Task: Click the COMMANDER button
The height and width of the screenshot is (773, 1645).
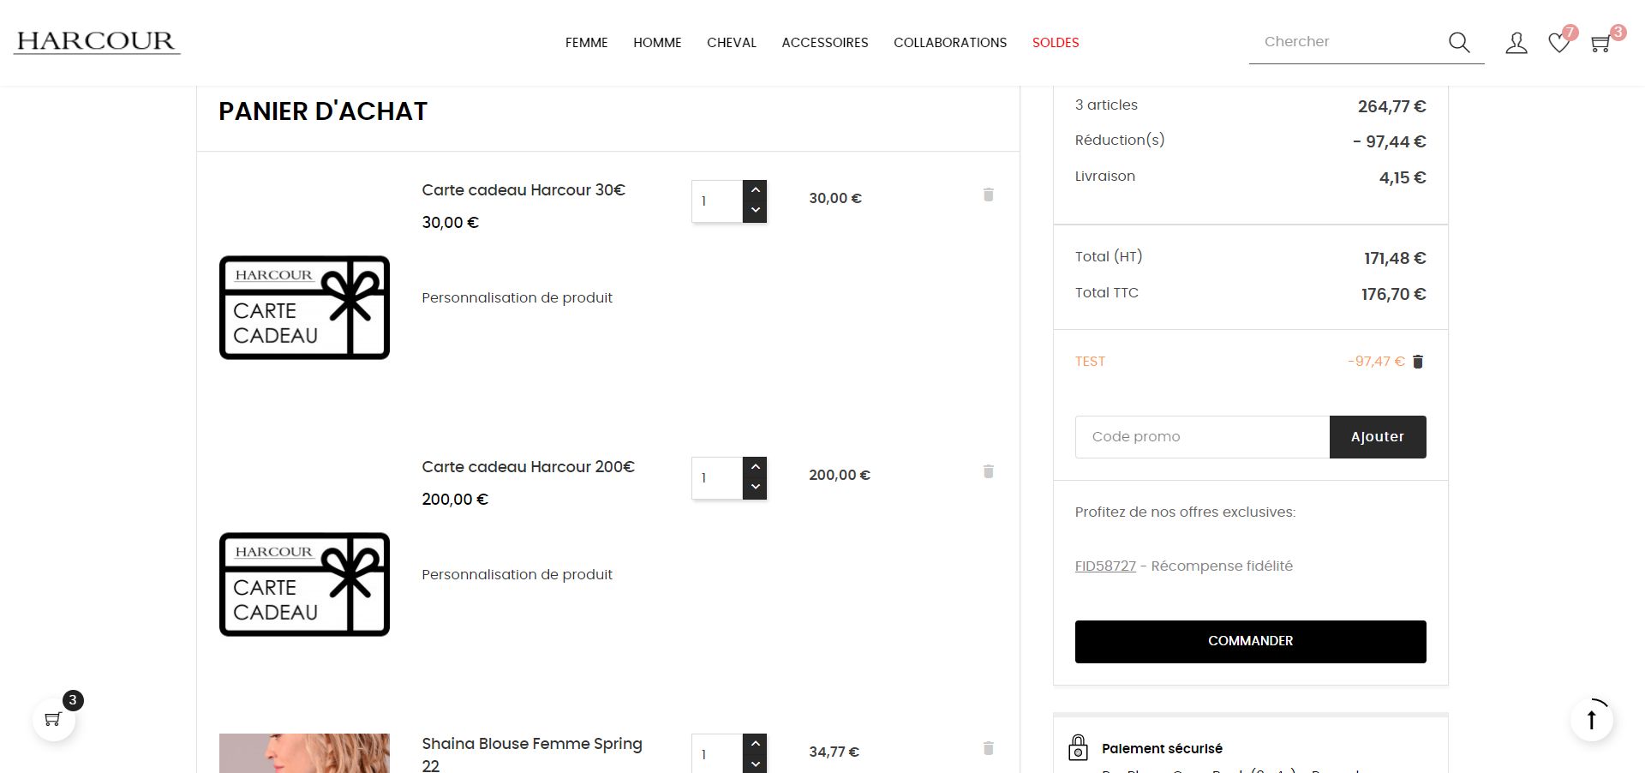Action: pyautogui.click(x=1251, y=642)
